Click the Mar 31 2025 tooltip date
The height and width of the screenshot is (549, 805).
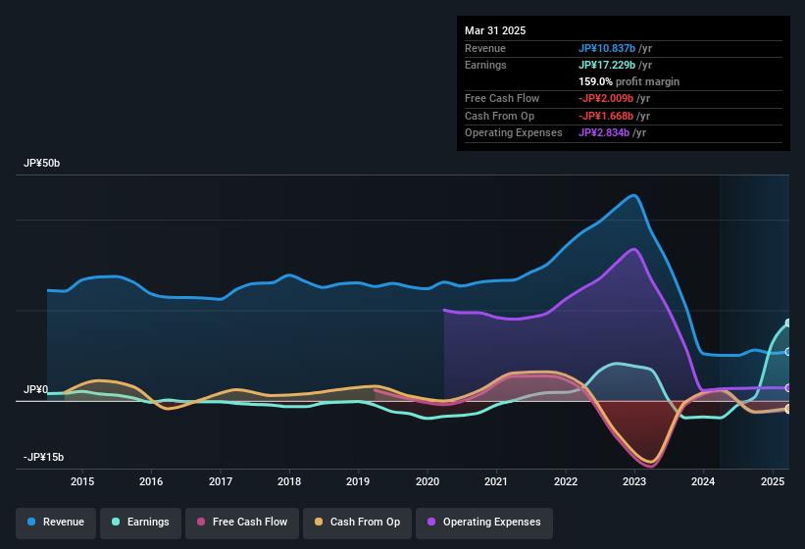click(x=495, y=30)
